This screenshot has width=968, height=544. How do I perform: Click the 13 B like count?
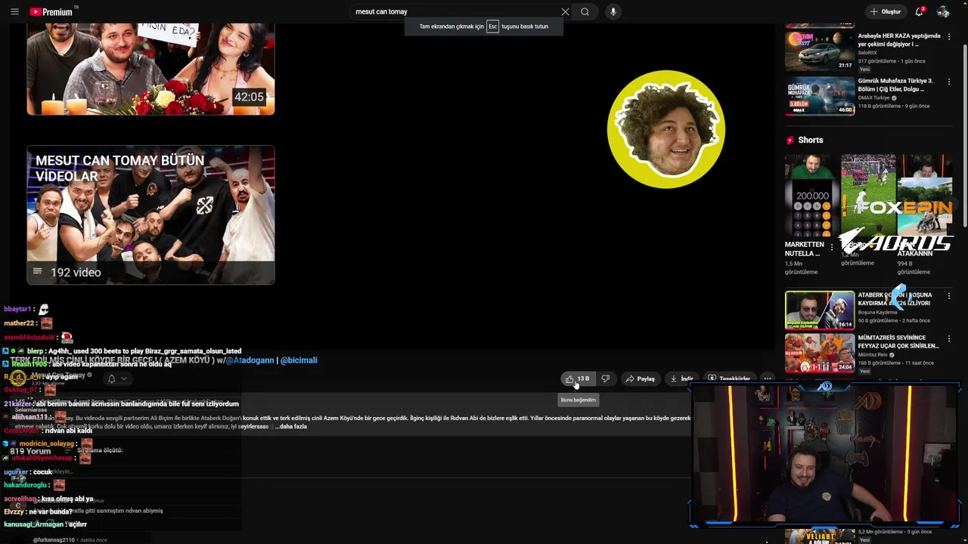584,379
